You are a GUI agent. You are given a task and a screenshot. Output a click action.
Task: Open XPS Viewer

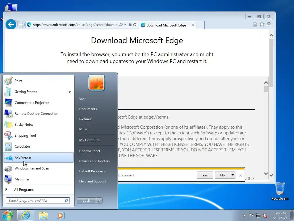click(38, 157)
